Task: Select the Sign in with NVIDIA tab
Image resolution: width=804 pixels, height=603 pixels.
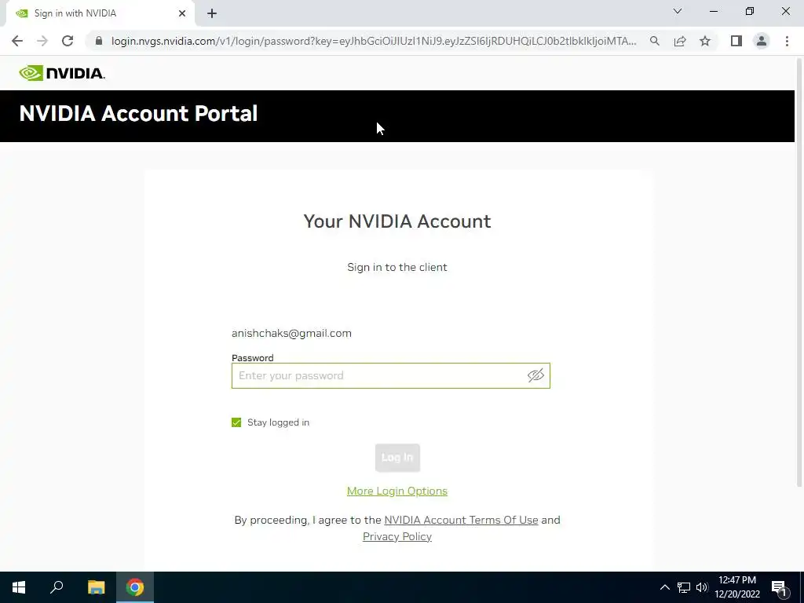Action: pos(100,13)
